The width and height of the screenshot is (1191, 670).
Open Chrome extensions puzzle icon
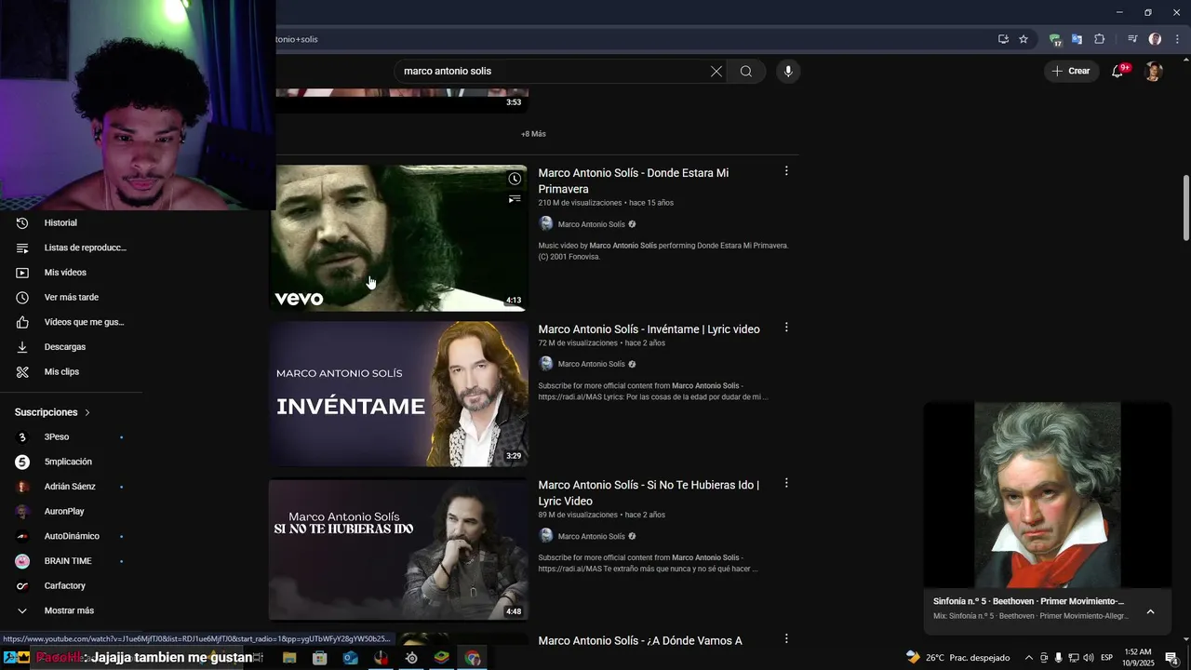1100,39
